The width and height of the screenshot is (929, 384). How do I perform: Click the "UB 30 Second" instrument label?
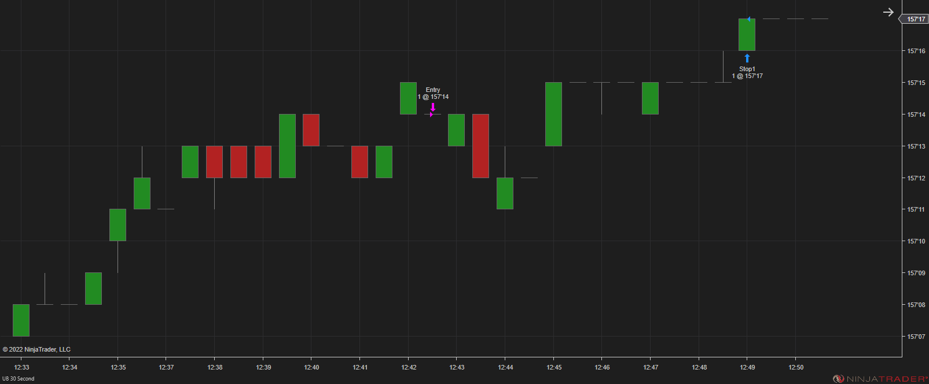pos(19,379)
